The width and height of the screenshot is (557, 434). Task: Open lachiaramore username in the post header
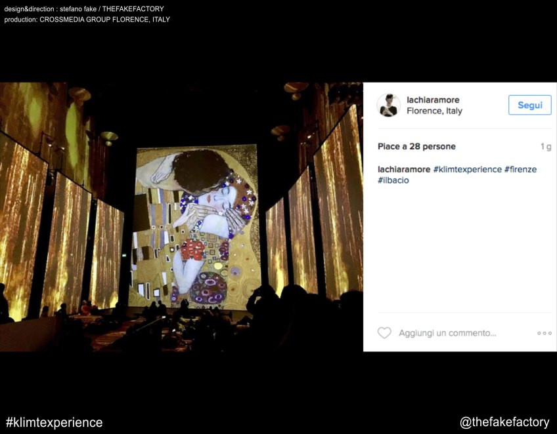(x=433, y=100)
